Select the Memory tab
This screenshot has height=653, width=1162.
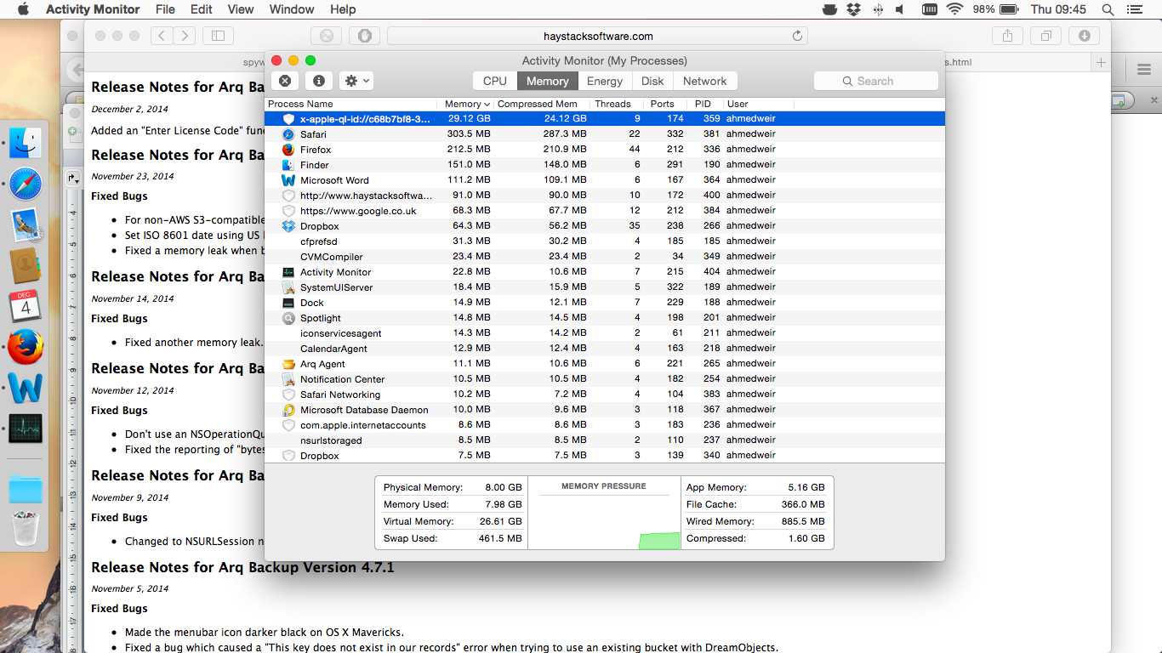tap(547, 81)
